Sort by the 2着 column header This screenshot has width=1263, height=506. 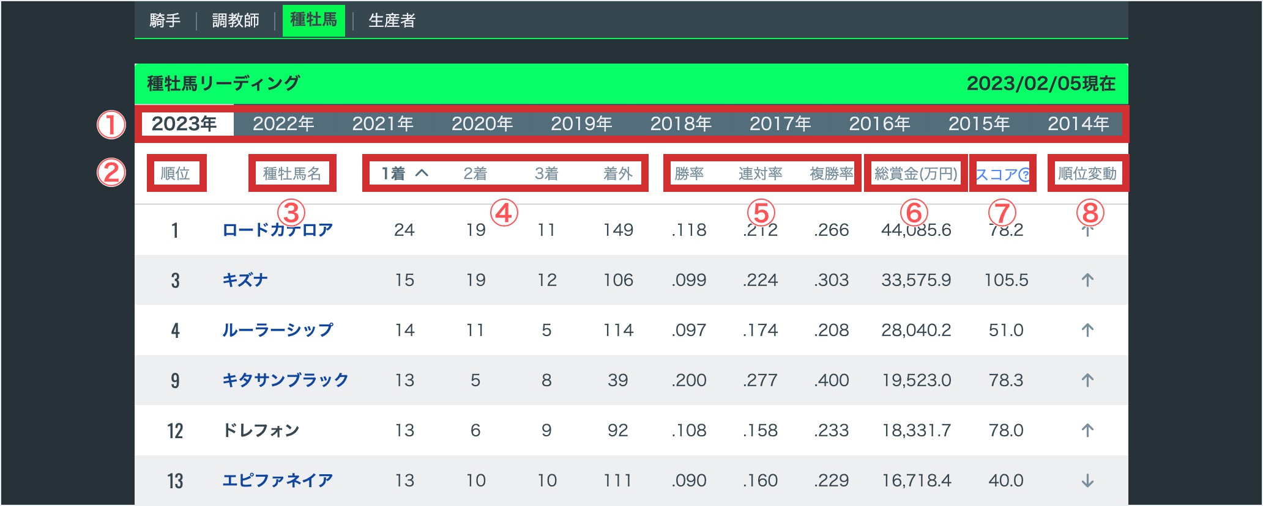pyautogui.click(x=475, y=174)
